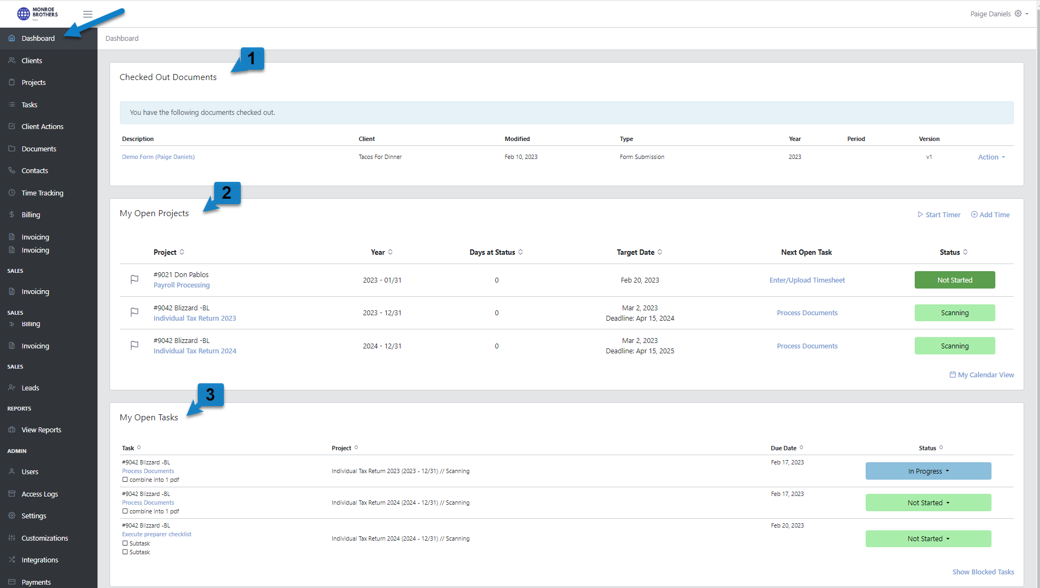Screen dimensions: 1040x588
Task: Click the flag icon for Payroll Processing
Action: (134, 279)
